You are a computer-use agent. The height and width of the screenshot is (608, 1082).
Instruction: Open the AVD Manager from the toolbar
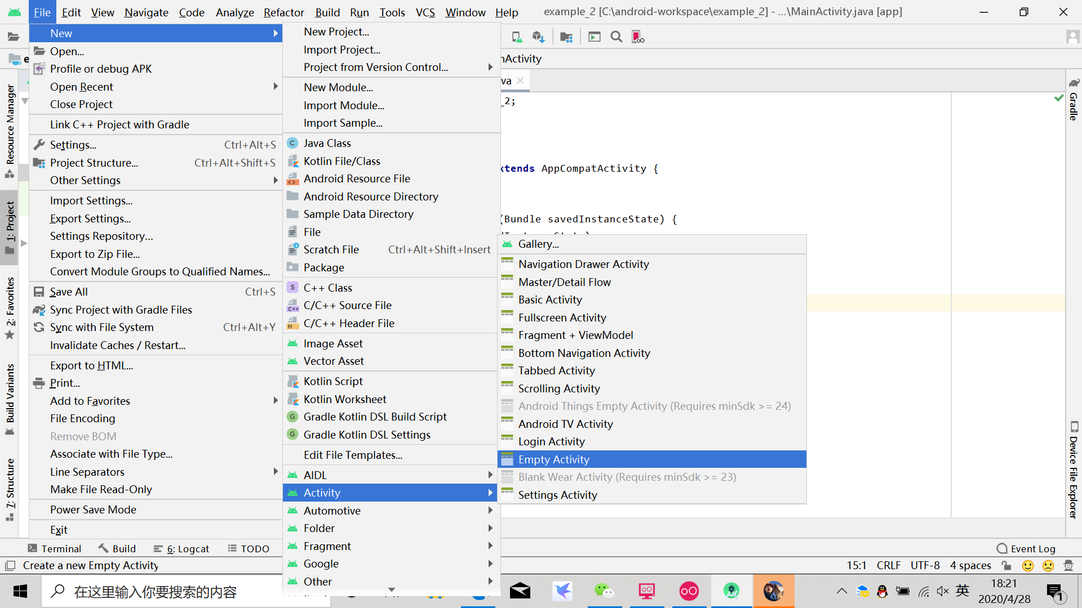517,36
